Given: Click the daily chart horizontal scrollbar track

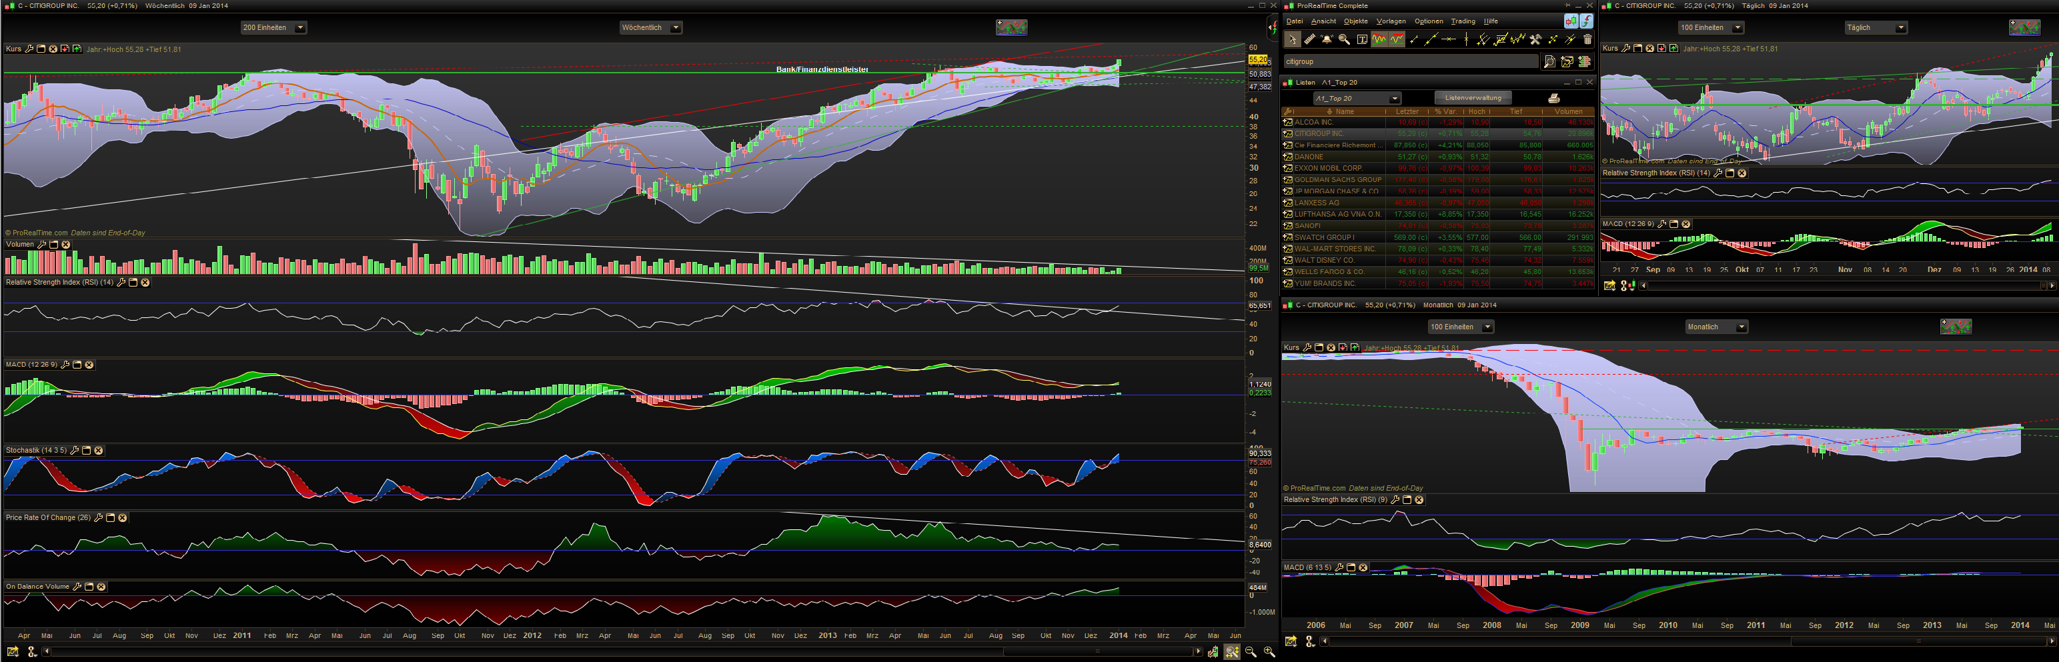Looking at the screenshot, I should (x=1845, y=285).
